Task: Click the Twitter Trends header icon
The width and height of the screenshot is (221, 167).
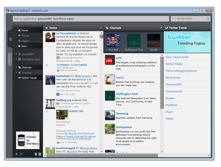Action: (x=166, y=28)
